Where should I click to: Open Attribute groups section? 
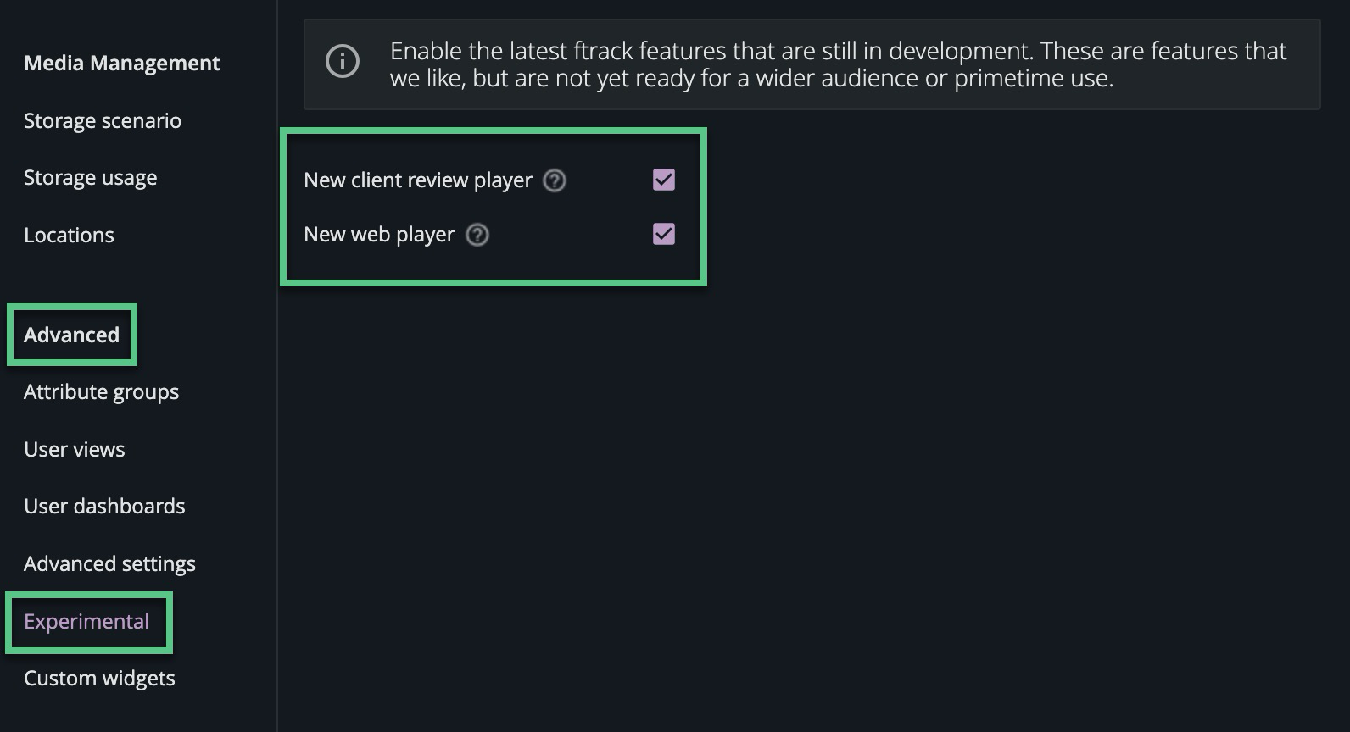[x=101, y=392]
